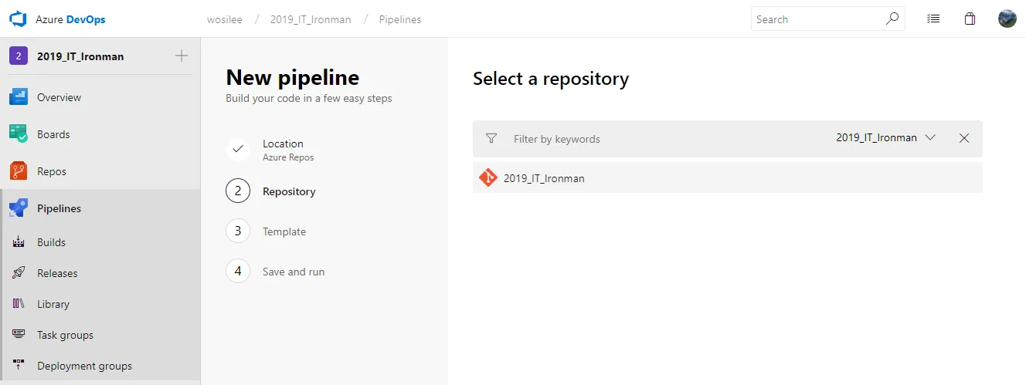
Task: Click the Pipelines breadcrumb link
Action: click(400, 19)
